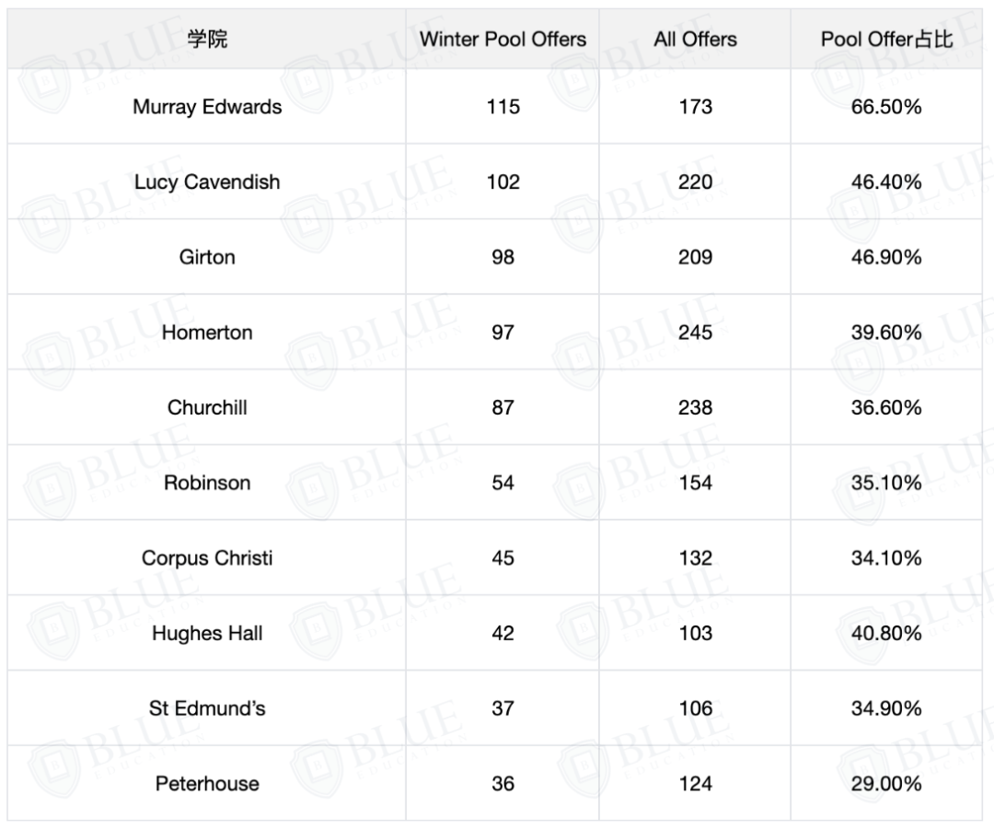Select the Pool Offer占比 header
Viewport: 994px width, 830px height.
coord(886,40)
